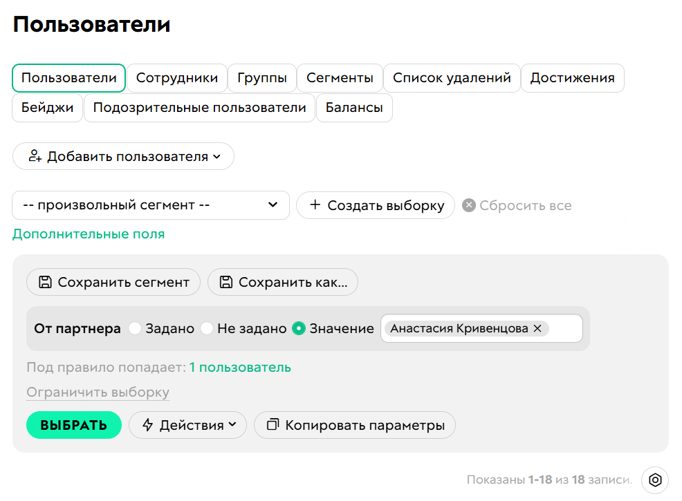This screenshot has height=501, width=682.
Task: Remove the Анастасия Кривенцова tag
Action: [x=537, y=328]
